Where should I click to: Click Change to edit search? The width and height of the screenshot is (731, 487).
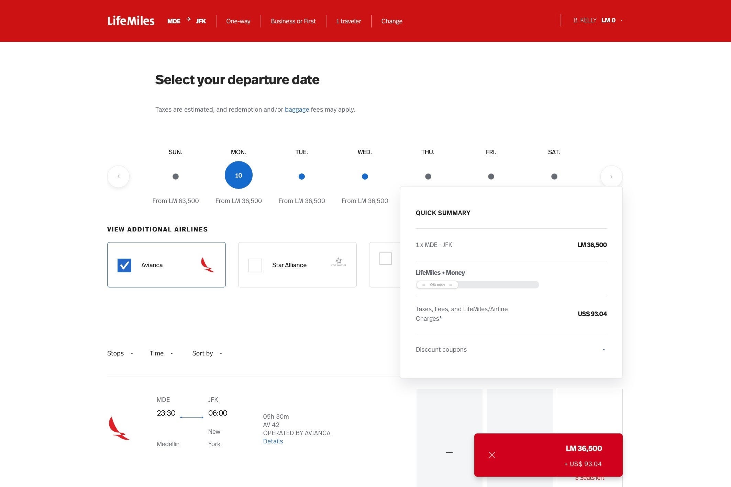tap(392, 21)
